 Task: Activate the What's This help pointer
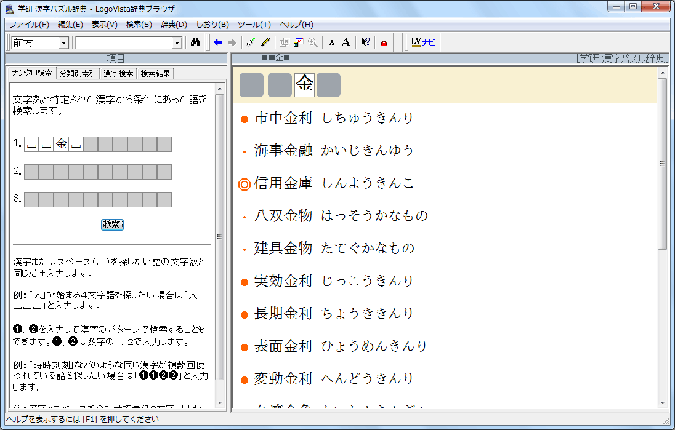365,42
